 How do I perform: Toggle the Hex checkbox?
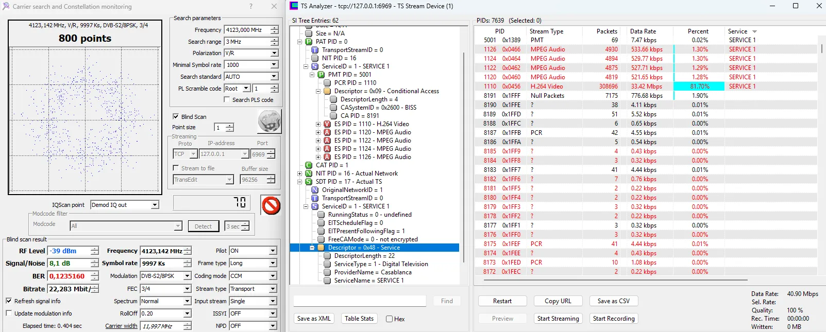tap(390, 319)
